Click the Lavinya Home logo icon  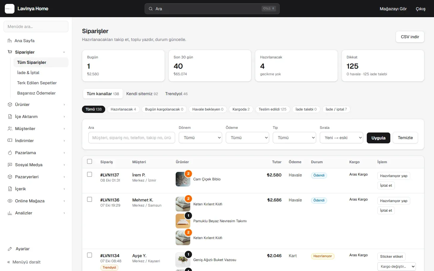[x=10, y=9]
